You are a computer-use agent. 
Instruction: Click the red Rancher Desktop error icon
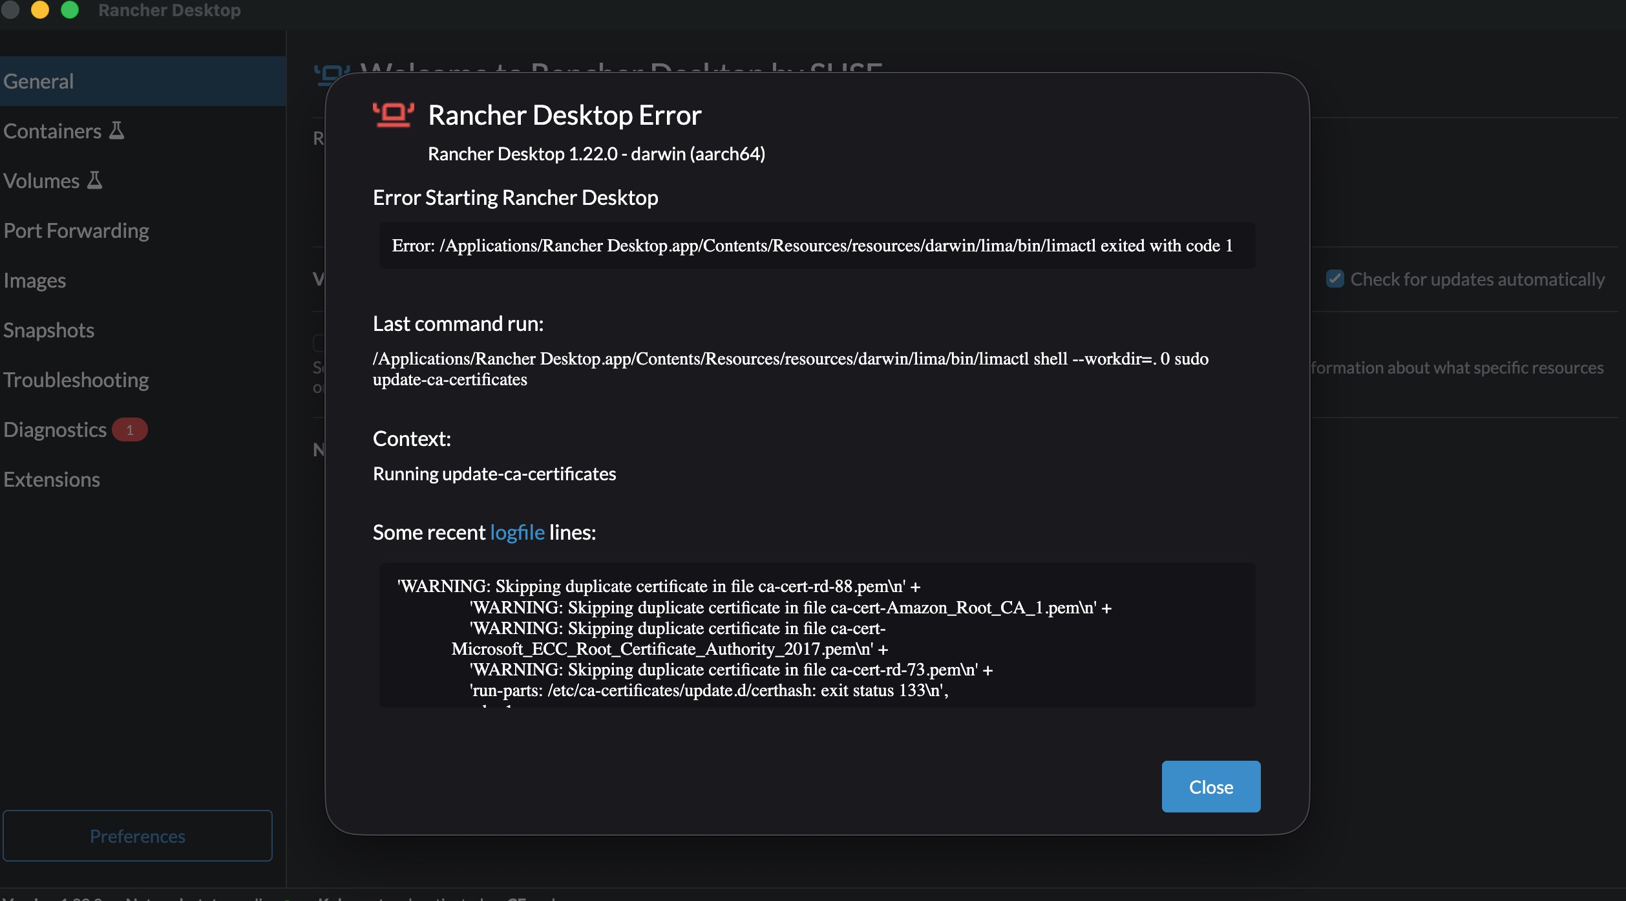392,114
